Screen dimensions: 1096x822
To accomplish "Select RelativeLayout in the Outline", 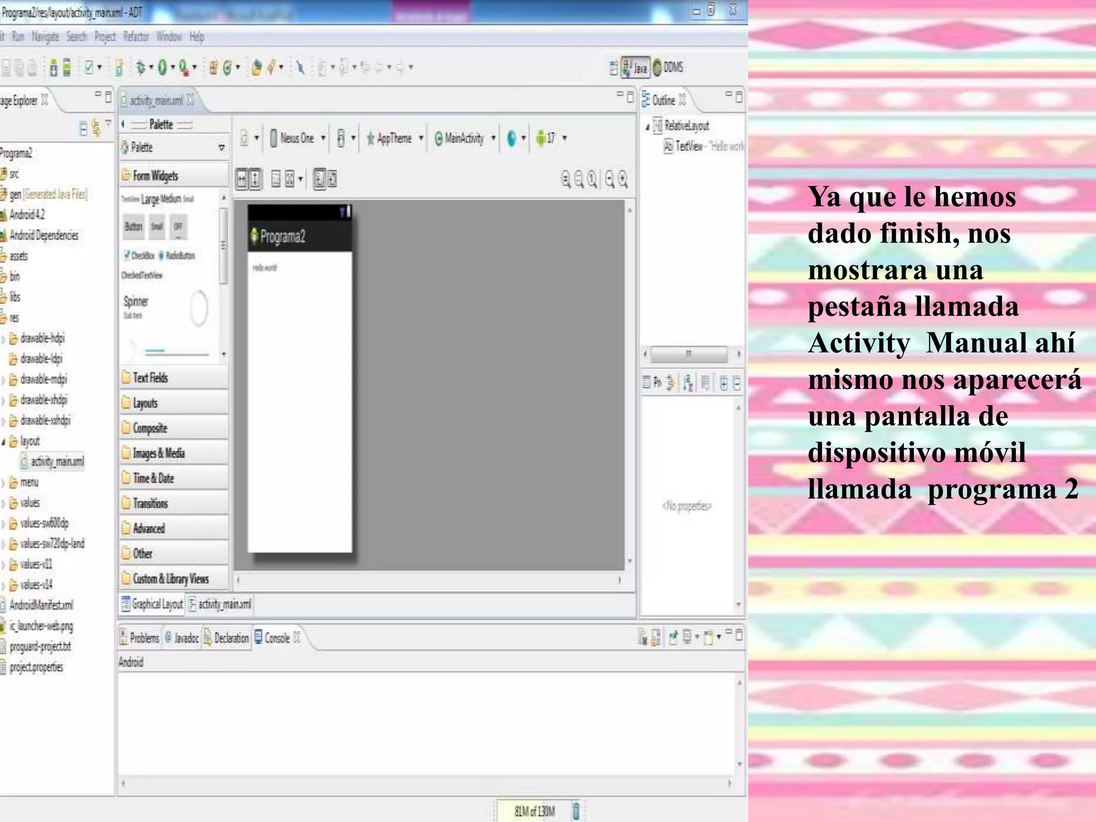I will (682, 126).
